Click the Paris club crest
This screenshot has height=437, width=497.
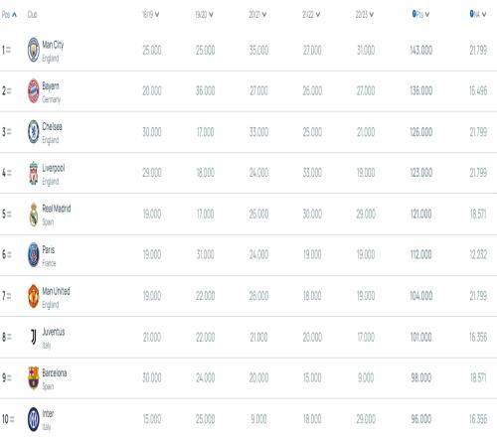point(34,254)
